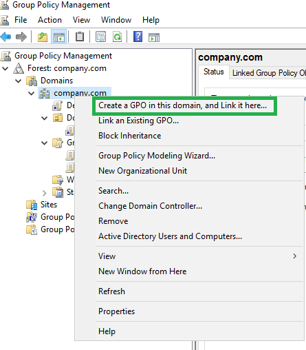Click the Up one level folder icon

(43, 37)
